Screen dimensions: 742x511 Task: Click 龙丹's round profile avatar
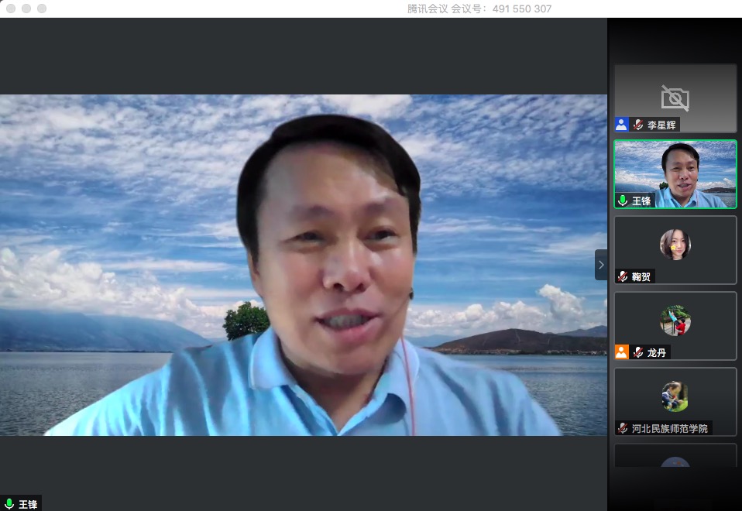point(675,320)
